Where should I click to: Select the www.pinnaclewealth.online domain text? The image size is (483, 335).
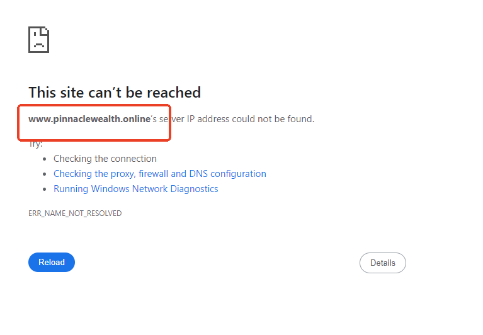coord(89,119)
